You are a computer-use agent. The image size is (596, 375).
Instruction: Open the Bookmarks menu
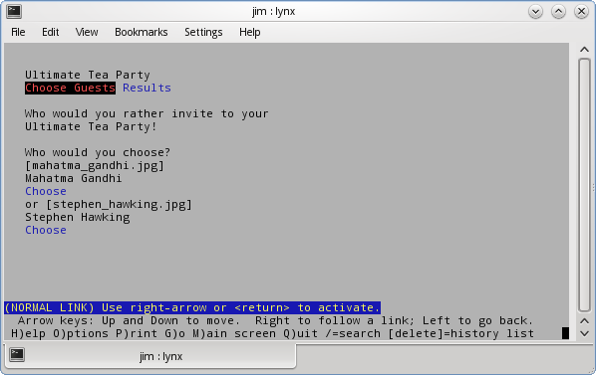(141, 32)
